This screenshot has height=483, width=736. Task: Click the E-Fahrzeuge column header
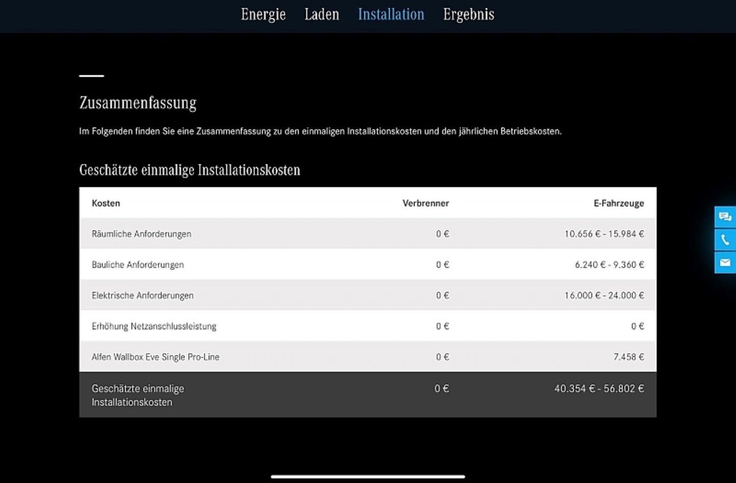[x=618, y=203]
